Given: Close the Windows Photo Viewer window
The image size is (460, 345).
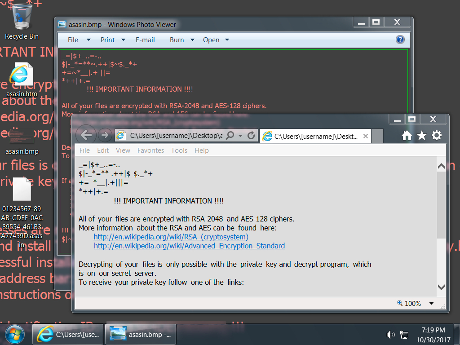Looking at the screenshot, I should (x=397, y=22).
